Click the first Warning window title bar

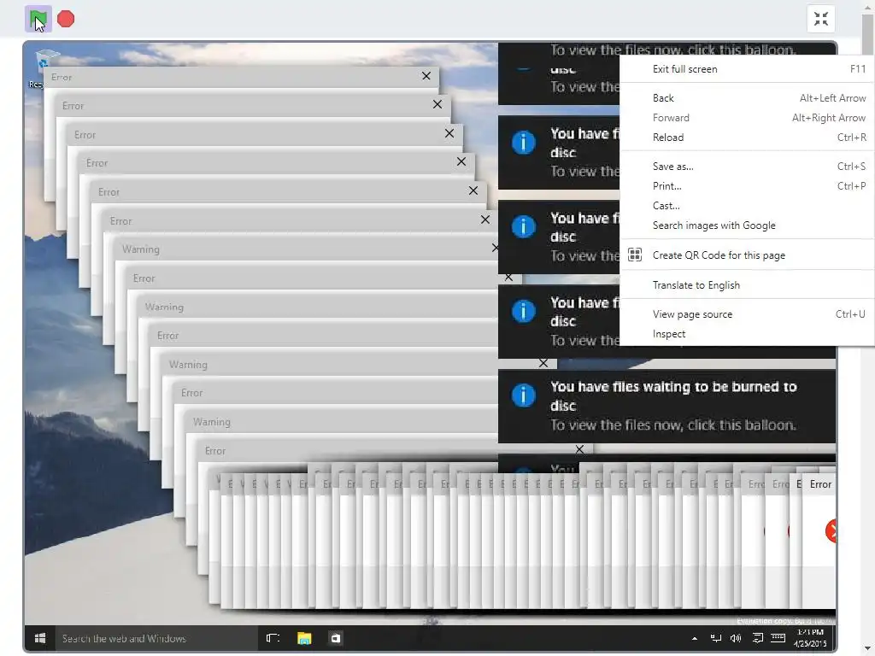pos(306,249)
